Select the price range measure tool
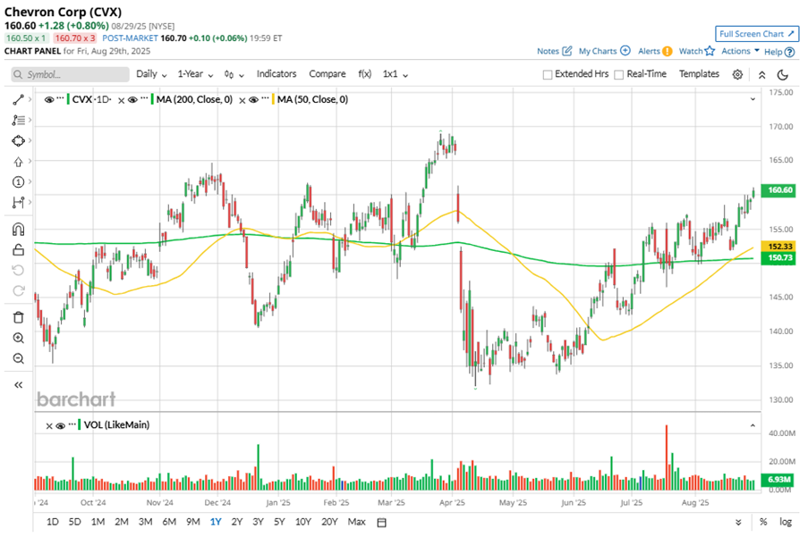The width and height of the screenshot is (808, 537). 18,203
